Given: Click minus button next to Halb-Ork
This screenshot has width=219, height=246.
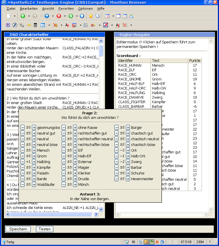Looking at the screenshot, I should click(116, 156).
